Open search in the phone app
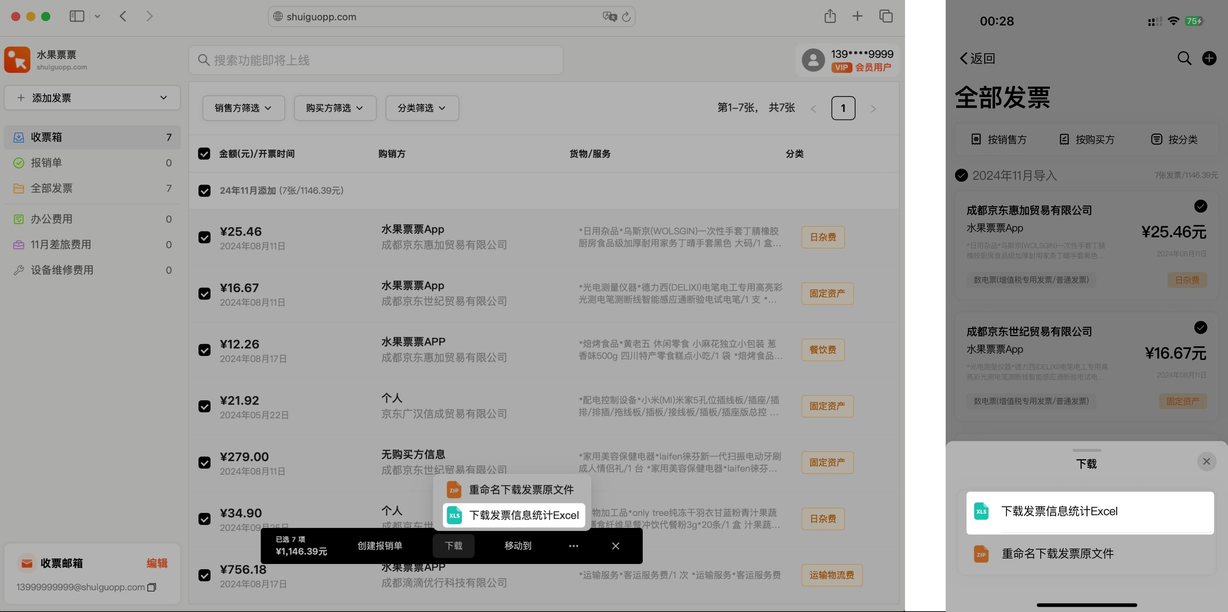The height and width of the screenshot is (612, 1228). click(x=1184, y=58)
